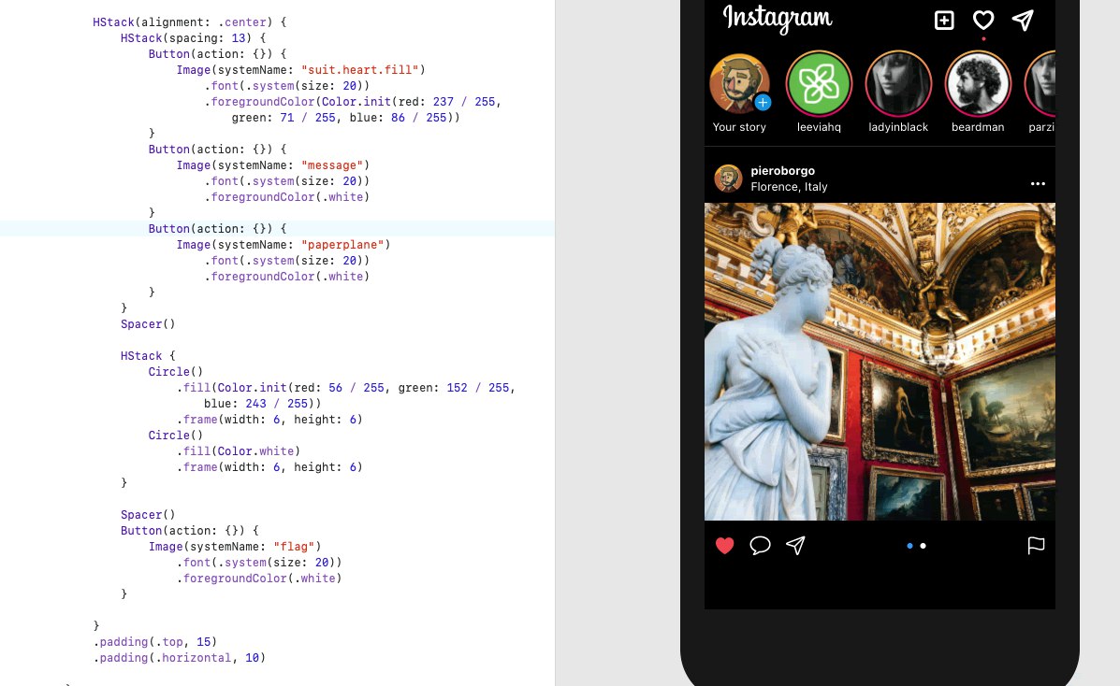Select the blue carousel page dot

click(x=909, y=546)
